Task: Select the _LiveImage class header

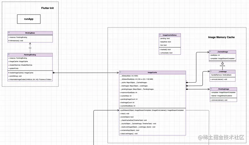Action: click(x=222, y=71)
